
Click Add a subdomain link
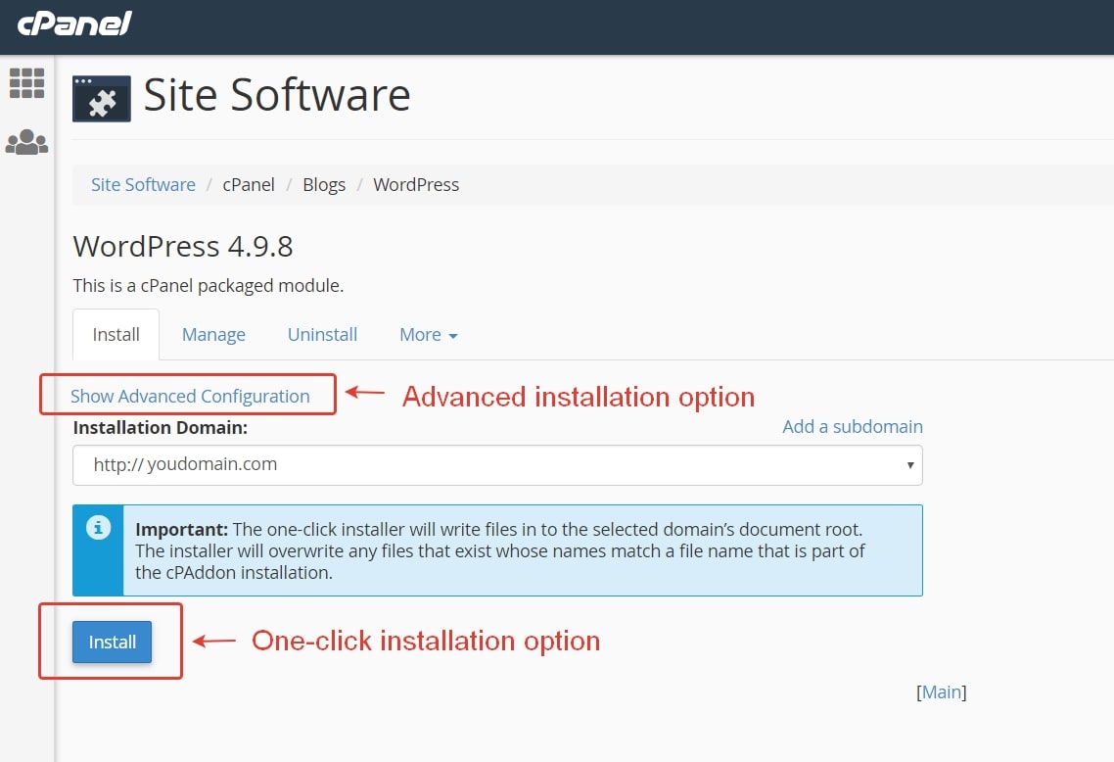(x=853, y=426)
